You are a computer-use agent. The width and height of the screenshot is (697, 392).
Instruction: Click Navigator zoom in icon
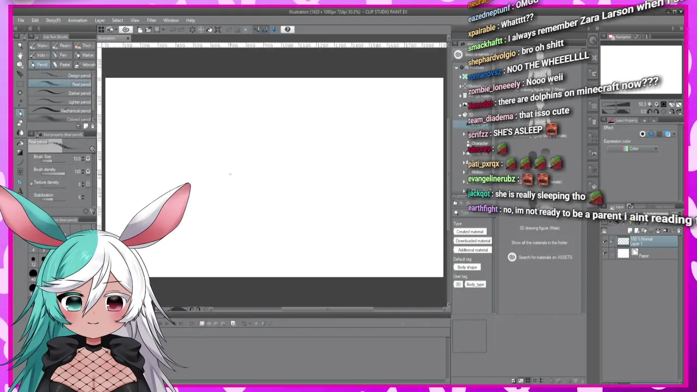click(657, 104)
